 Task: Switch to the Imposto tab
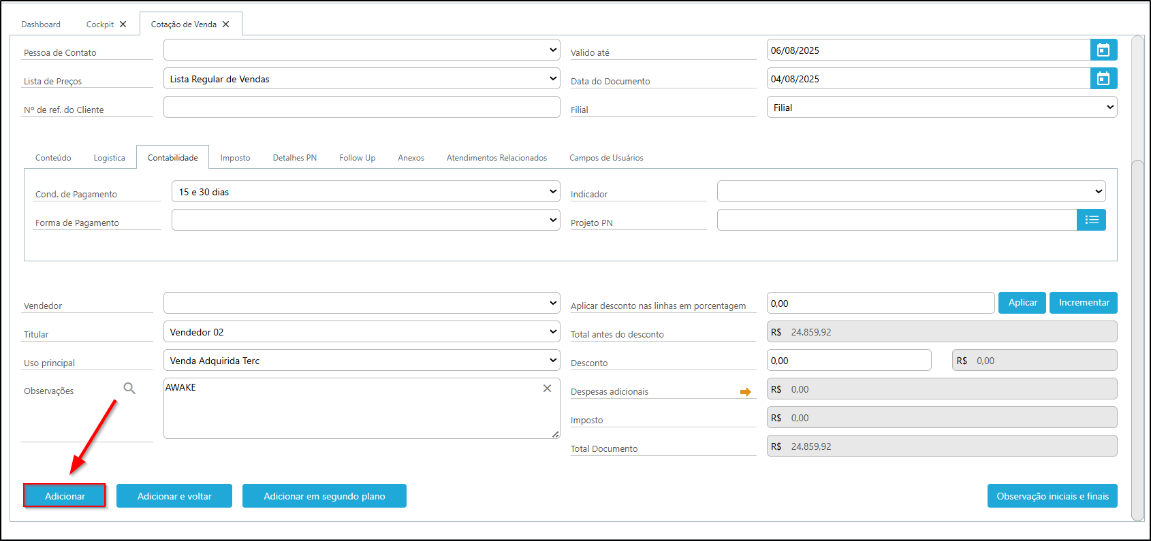(x=235, y=158)
